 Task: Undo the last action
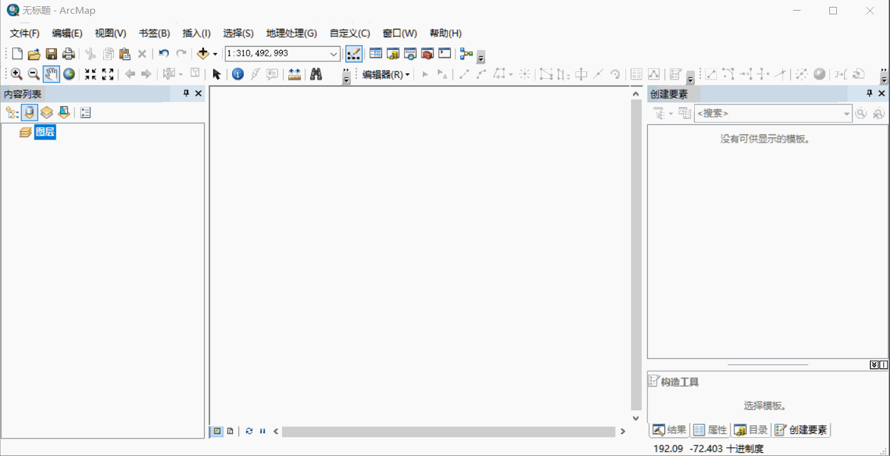[164, 54]
